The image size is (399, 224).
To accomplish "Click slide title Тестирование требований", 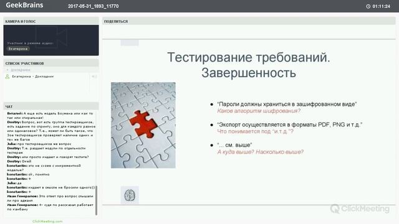I will [x=249, y=57].
